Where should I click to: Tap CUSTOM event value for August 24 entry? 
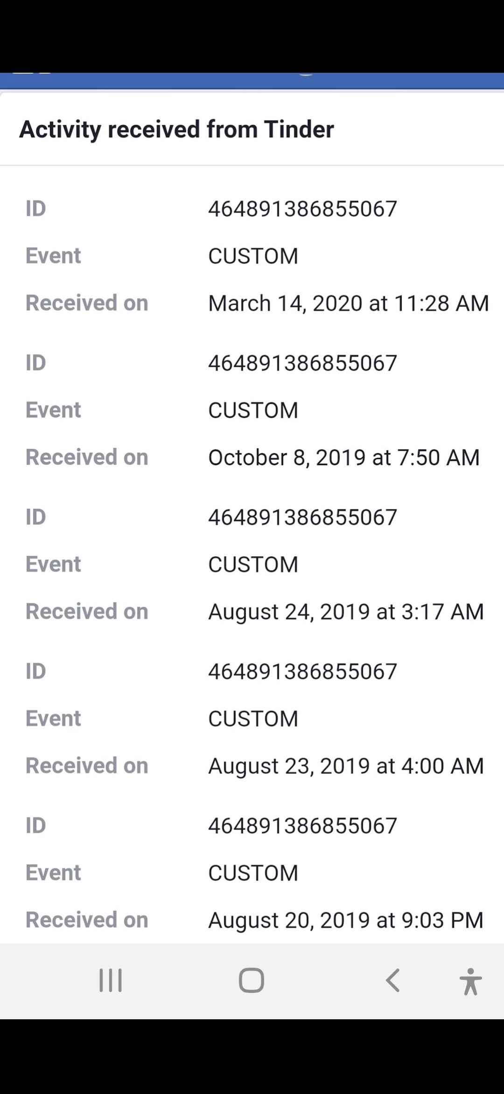[x=253, y=565]
